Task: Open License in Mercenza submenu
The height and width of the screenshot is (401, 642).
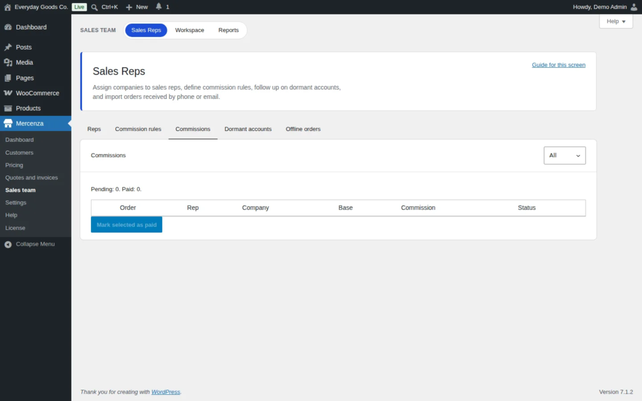Action: (x=15, y=227)
